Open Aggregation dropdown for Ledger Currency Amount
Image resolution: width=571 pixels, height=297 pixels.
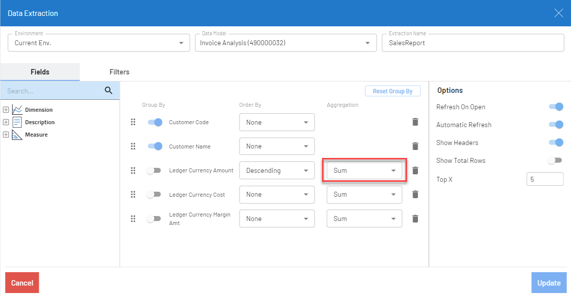coord(364,170)
